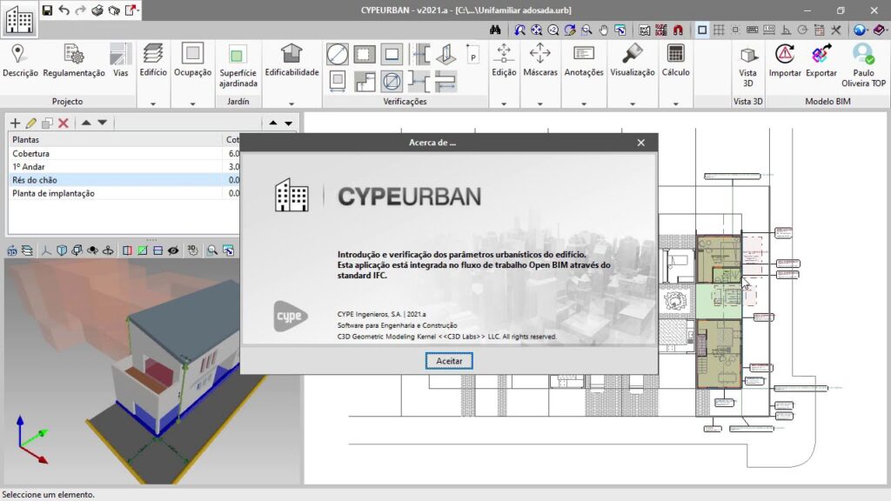This screenshot has height=501, width=891.
Task: Click the Aceitar button
Action: coord(449,360)
